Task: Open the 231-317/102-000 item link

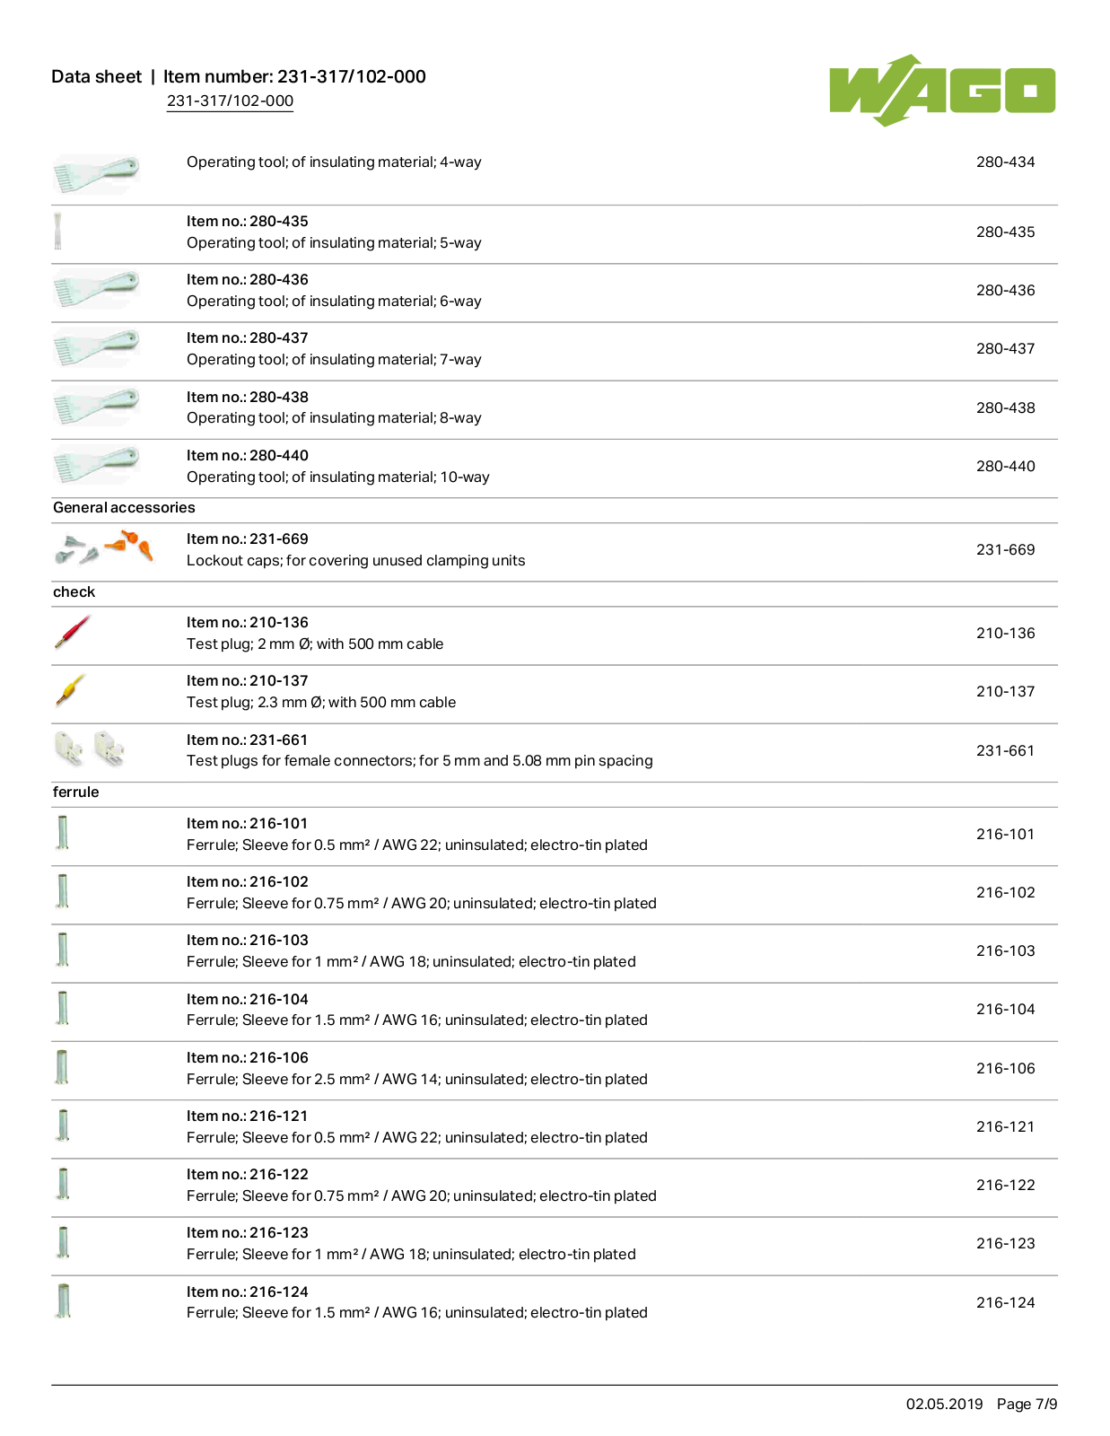Action: pos(231,101)
